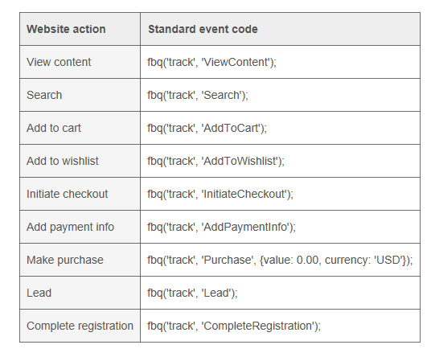Click the Purchase code with USD currency

pyautogui.click(x=280, y=260)
